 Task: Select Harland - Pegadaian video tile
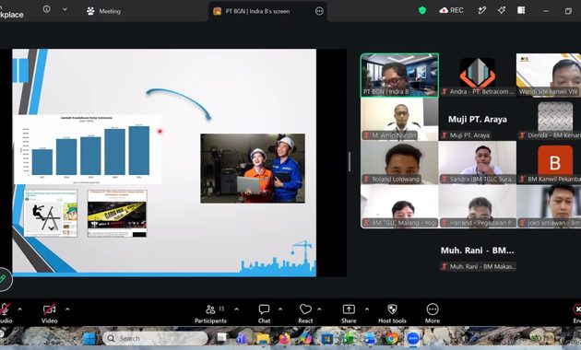[478, 206]
